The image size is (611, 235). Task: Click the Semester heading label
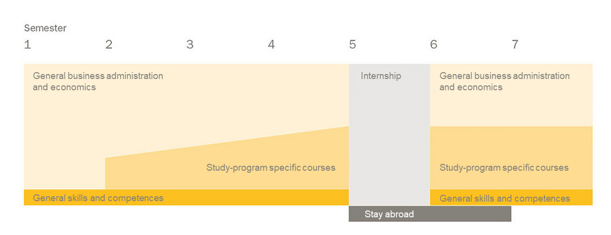coord(45,28)
